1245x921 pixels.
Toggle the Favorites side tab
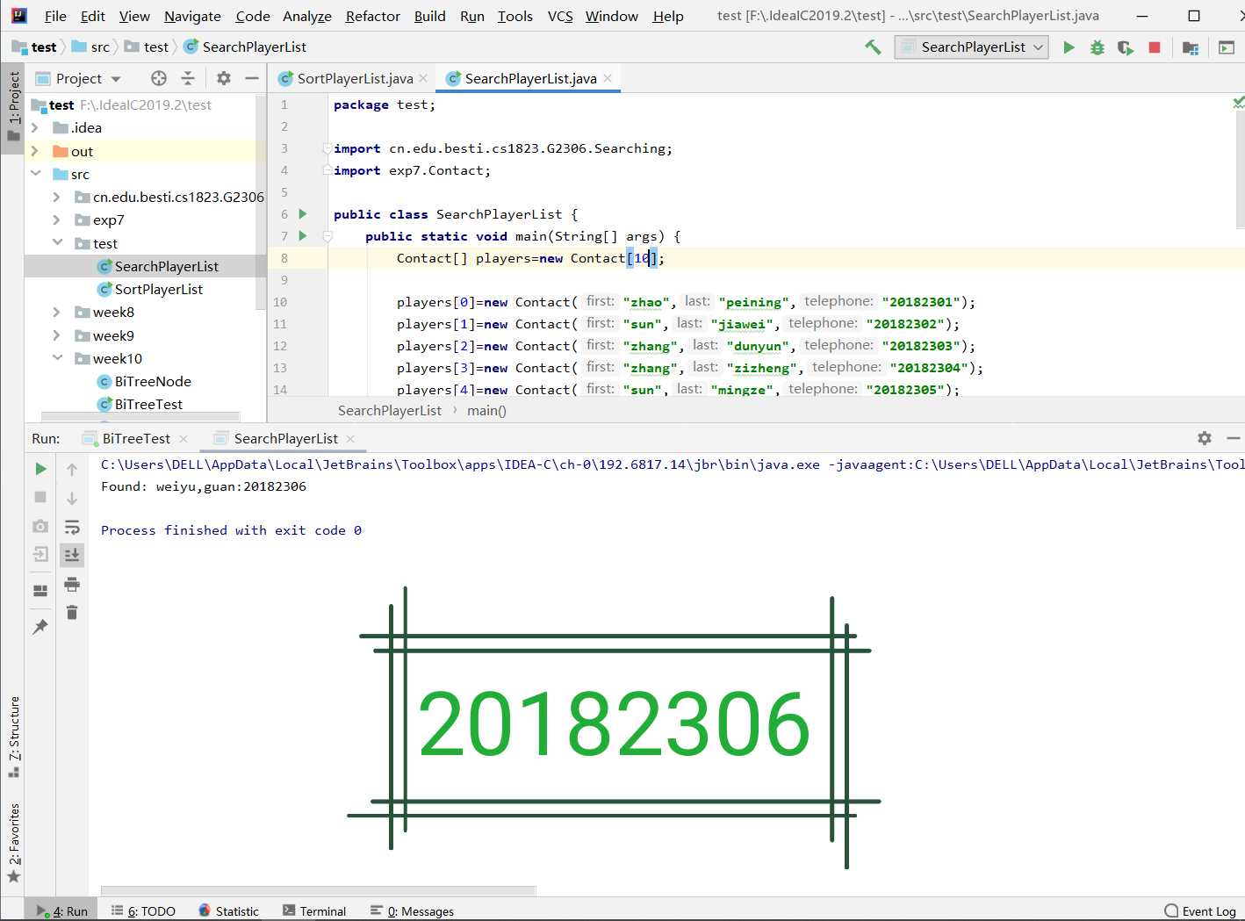[x=13, y=842]
